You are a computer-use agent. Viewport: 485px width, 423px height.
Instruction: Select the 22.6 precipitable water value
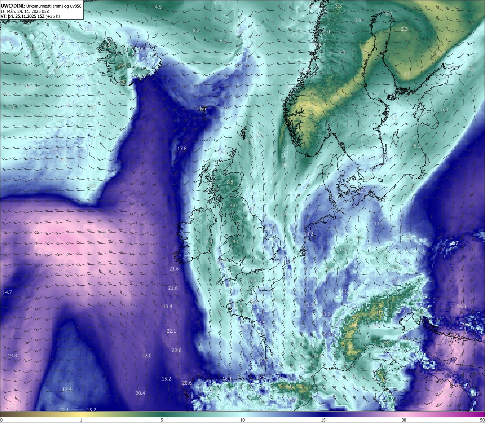click(x=177, y=350)
